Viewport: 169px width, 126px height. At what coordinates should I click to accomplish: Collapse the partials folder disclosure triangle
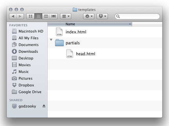[x=51, y=40]
